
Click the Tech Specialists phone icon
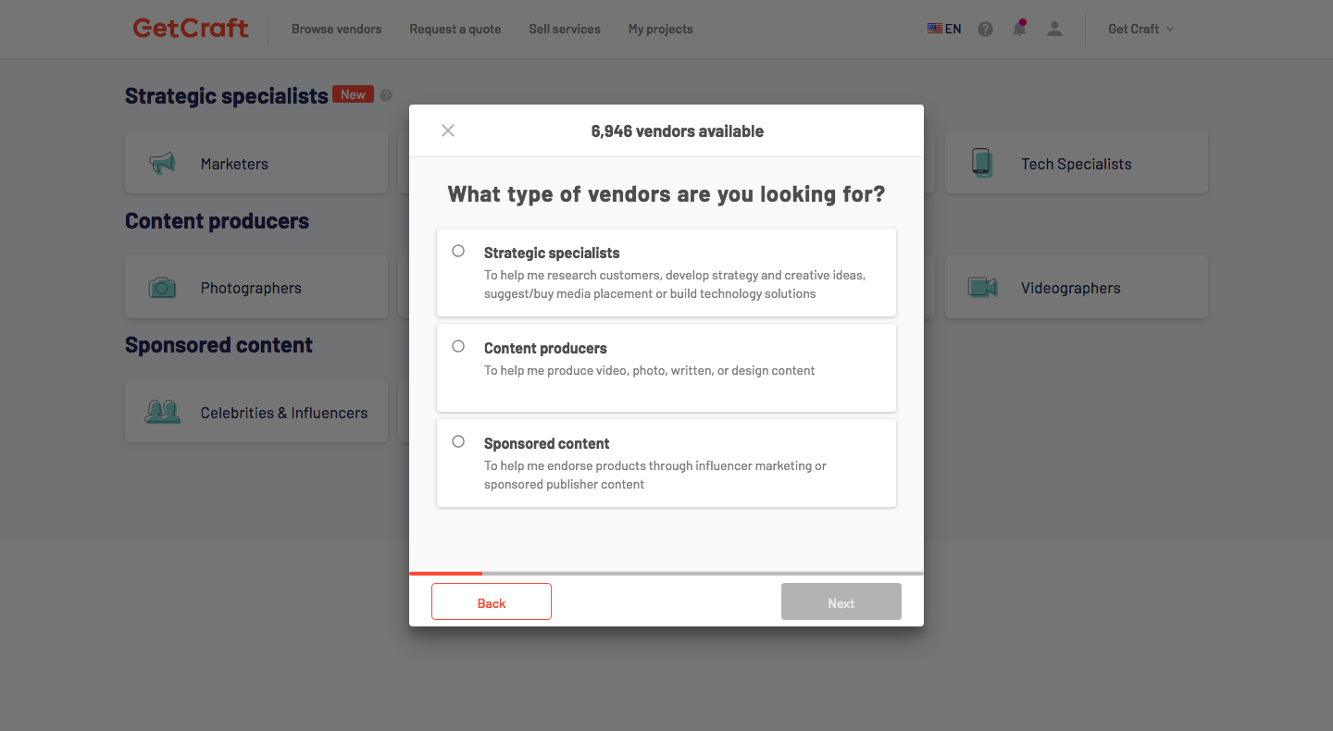point(982,163)
